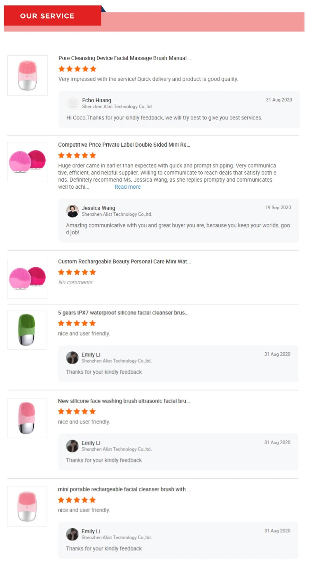Image resolution: width=309 pixels, height=564 pixels.
Task: Click Emily Li's avatar under the mini portable rechargeable review
Action: click(x=73, y=534)
